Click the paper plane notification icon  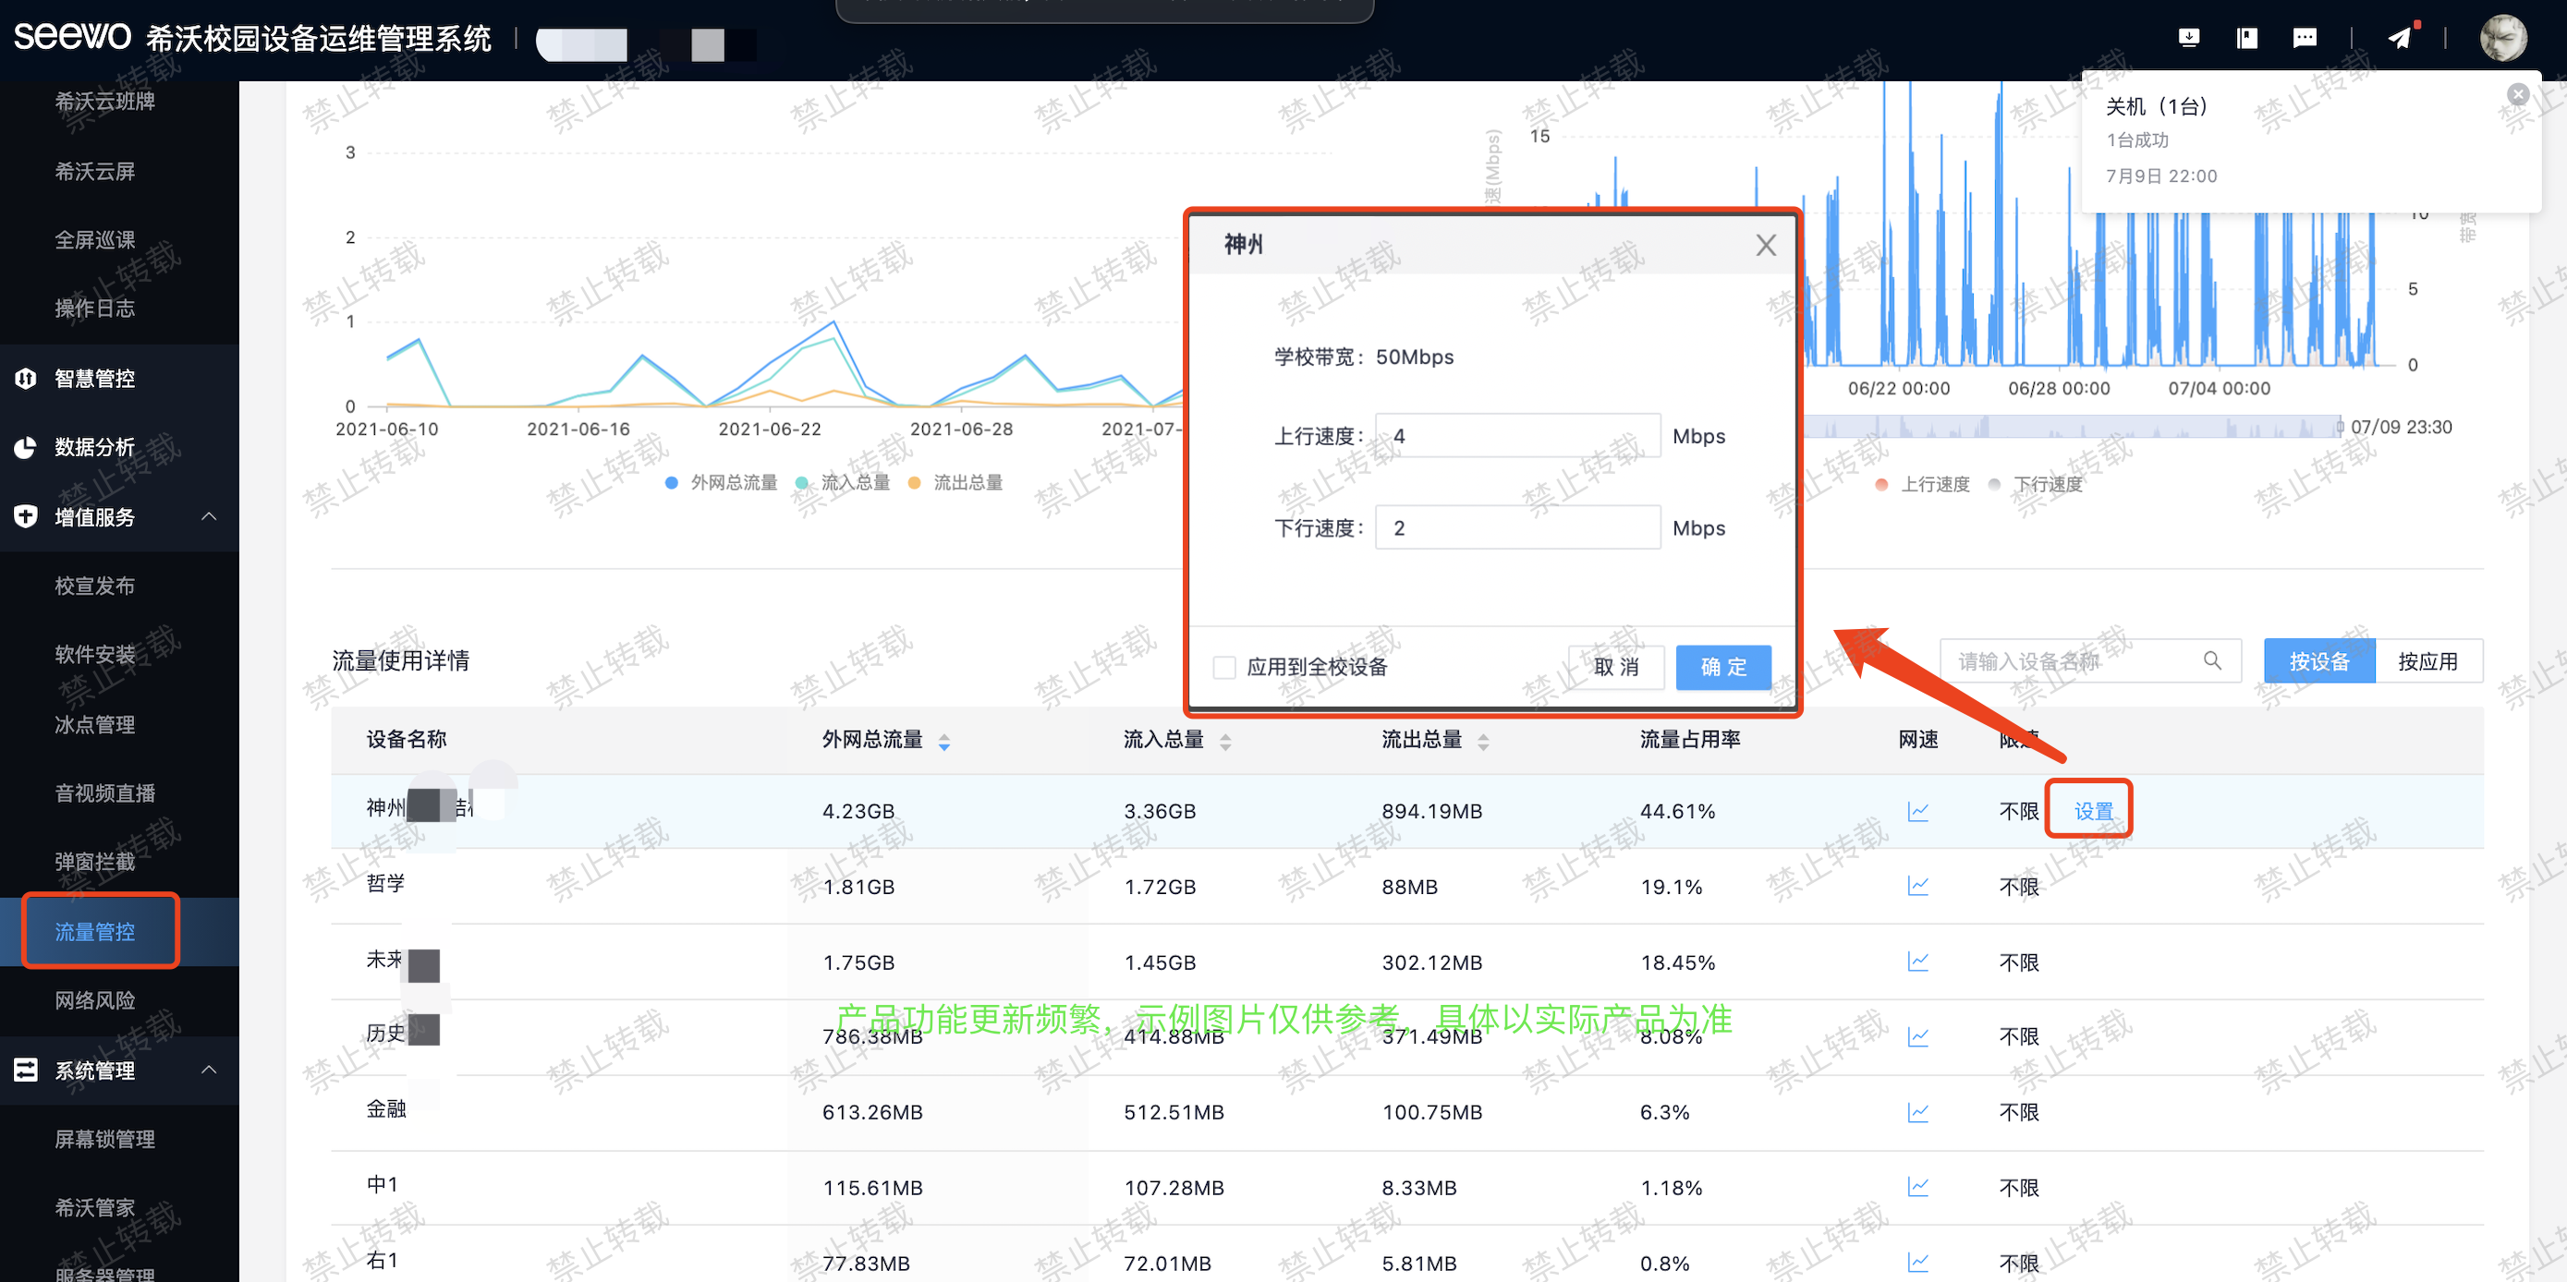tap(2400, 38)
